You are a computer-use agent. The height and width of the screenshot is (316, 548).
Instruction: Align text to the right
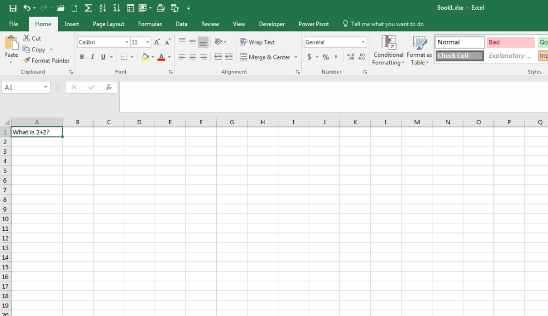(203, 57)
